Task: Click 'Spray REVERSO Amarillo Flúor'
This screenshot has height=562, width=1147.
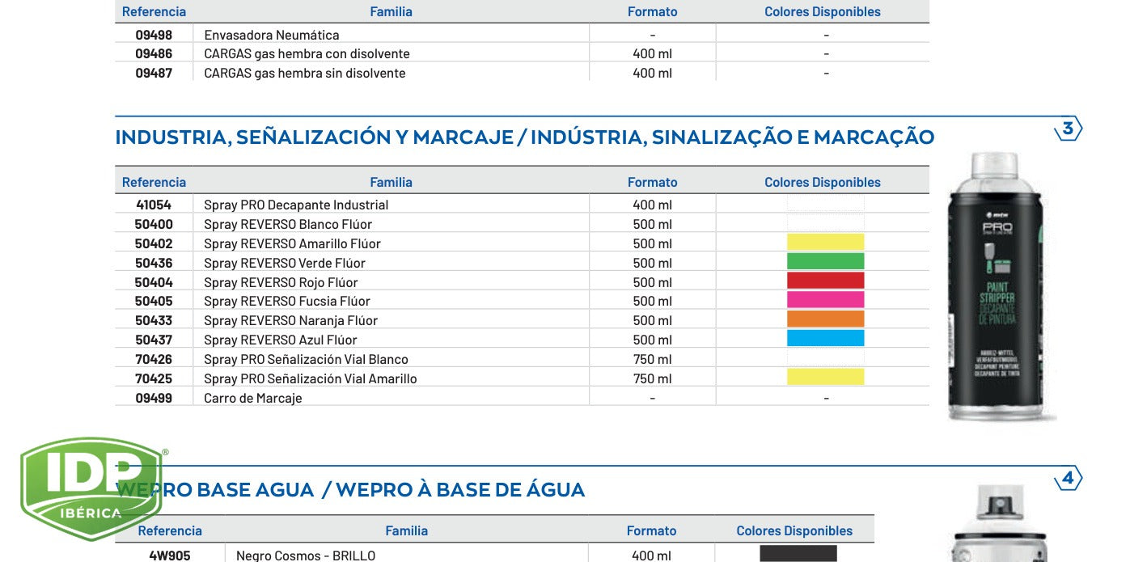Action: (292, 243)
